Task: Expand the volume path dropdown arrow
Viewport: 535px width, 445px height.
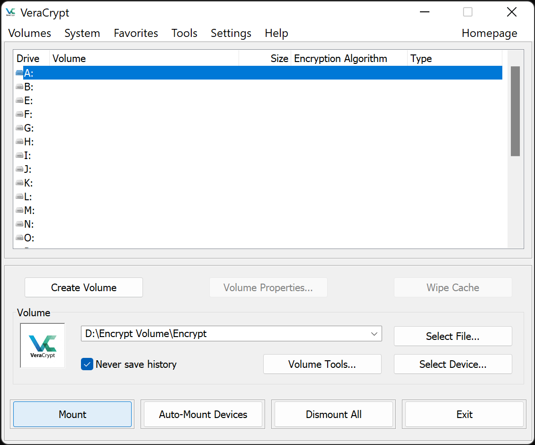Action: click(374, 334)
